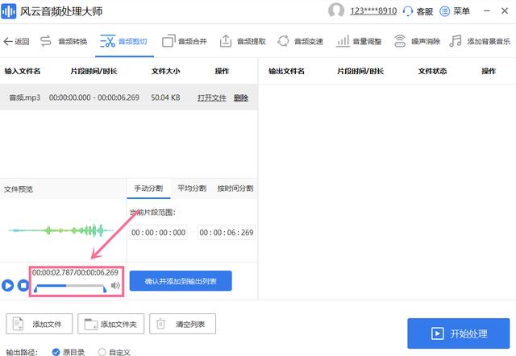The height and width of the screenshot is (356, 516).
Task: Click the audio playback progress slider
Action: (x=70, y=286)
